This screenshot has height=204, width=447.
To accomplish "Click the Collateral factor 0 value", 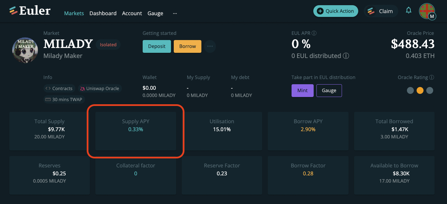I will [135, 174].
